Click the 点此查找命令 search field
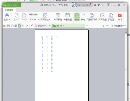 (118, 26)
